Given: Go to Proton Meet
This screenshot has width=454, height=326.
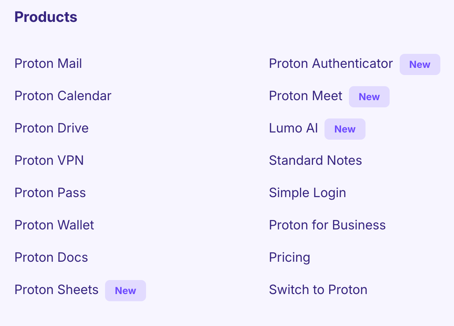Looking at the screenshot, I should tap(305, 96).
